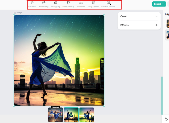Expand the Color section chevron

[x=156, y=16]
